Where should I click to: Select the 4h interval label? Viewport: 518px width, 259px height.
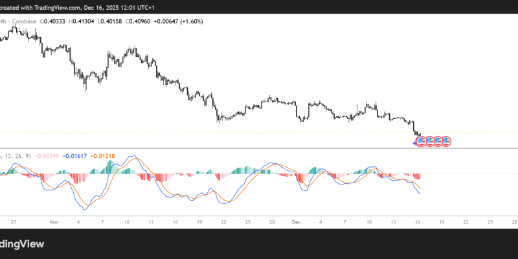click(x=3, y=21)
